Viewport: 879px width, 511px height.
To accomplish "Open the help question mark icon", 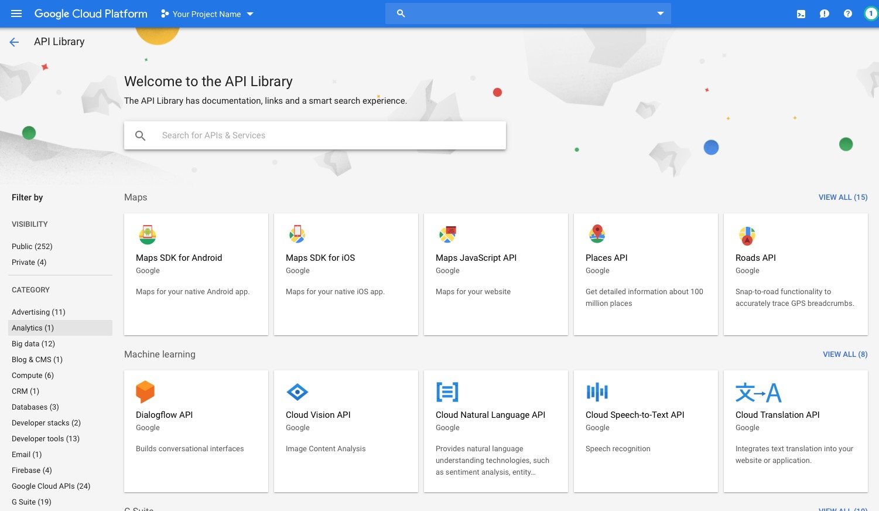I will [848, 13].
